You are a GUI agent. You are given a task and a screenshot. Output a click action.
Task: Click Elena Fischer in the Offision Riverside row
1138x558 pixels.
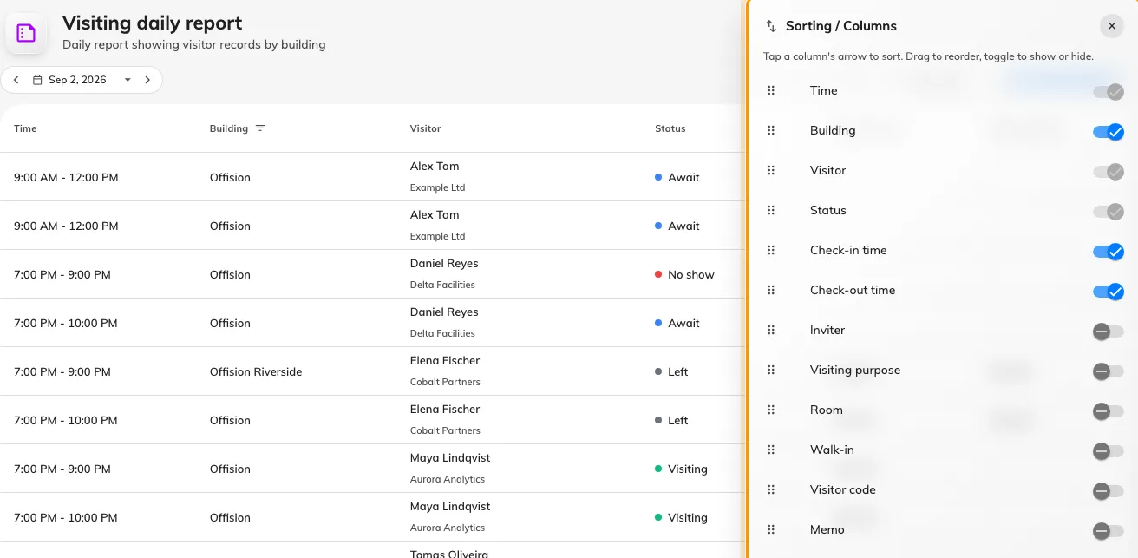tap(445, 361)
